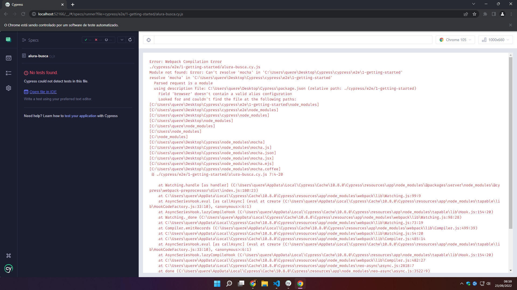Screen dimensions: 517x290
Task: Open the Cypress project home icon
Action: pyautogui.click(x=8, y=40)
